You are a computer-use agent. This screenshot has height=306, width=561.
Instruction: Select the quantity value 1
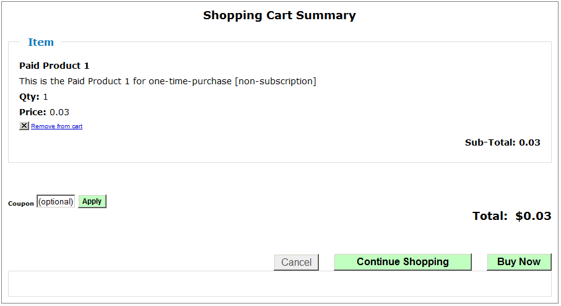[x=45, y=97]
